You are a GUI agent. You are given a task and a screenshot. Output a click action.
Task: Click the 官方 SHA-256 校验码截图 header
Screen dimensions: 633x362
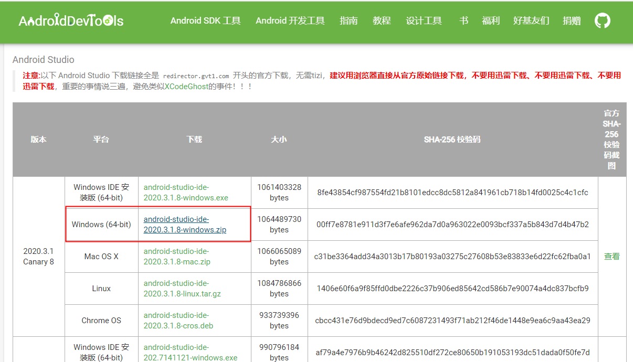(x=612, y=140)
